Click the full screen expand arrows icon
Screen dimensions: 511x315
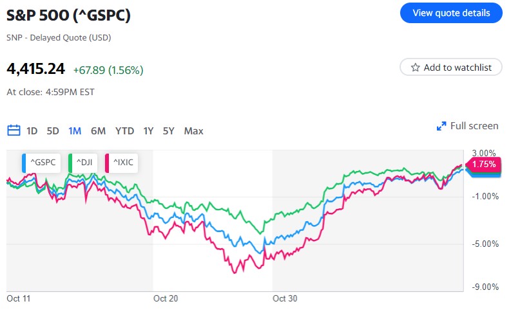pyautogui.click(x=441, y=126)
